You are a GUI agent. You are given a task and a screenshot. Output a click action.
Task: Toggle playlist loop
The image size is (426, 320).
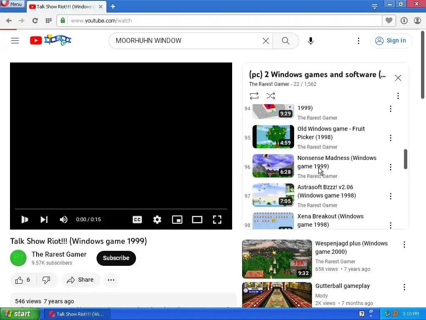pos(254,96)
